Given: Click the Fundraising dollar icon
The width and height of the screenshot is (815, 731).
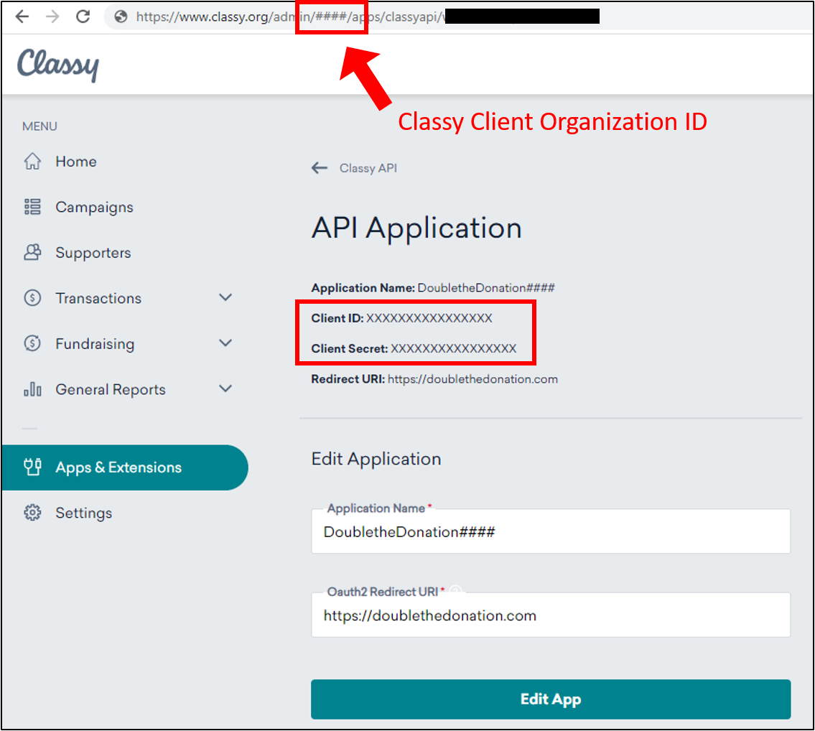Looking at the screenshot, I should click(32, 344).
